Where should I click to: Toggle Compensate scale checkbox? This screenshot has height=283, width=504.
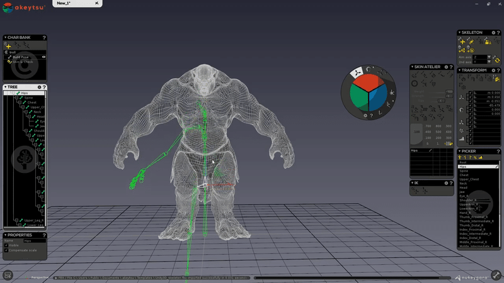[x=6, y=250]
